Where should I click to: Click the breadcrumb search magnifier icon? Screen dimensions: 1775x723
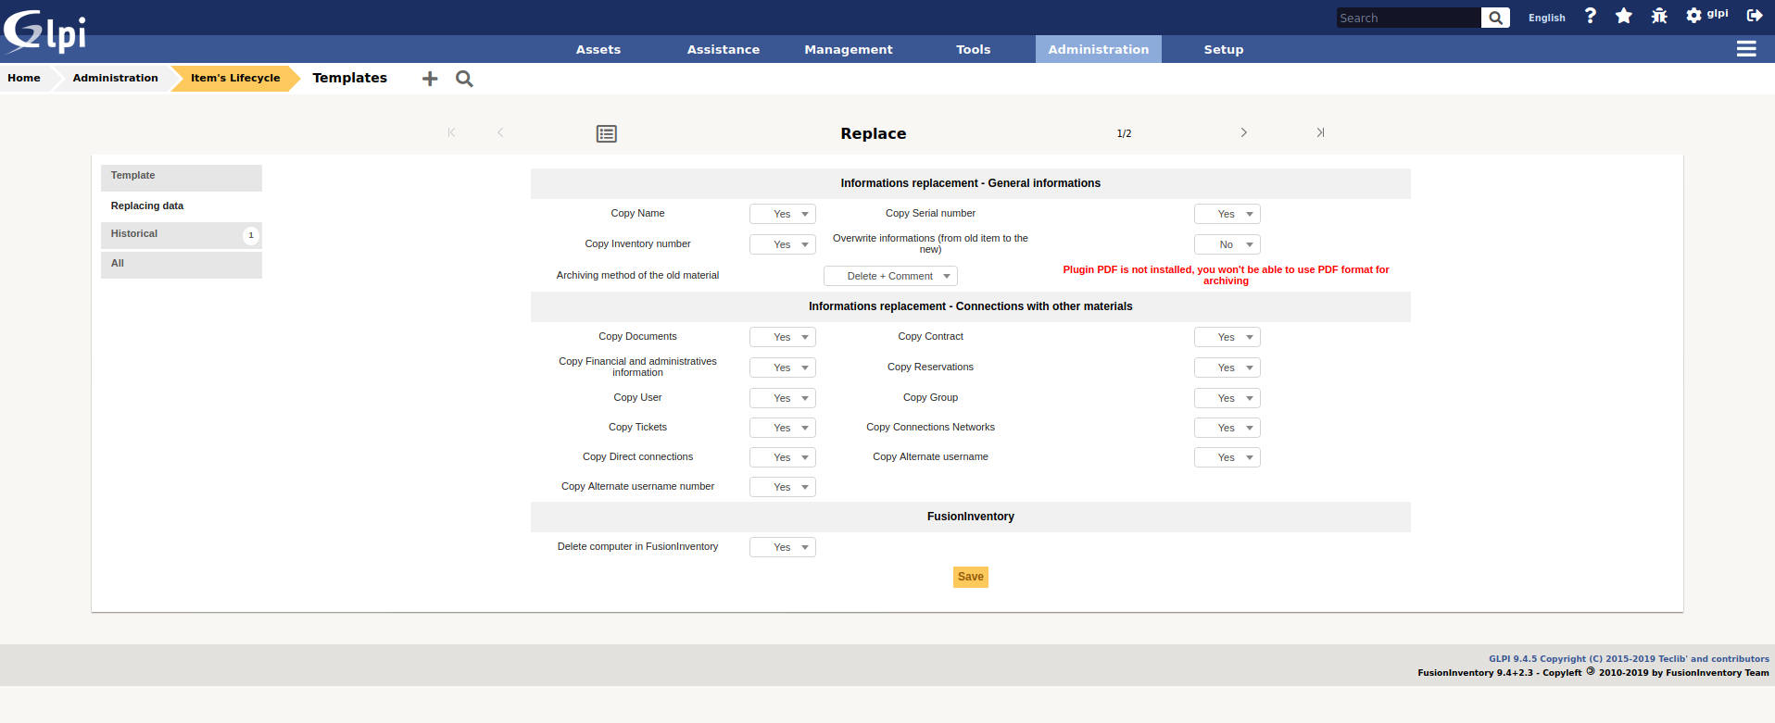pos(464,79)
